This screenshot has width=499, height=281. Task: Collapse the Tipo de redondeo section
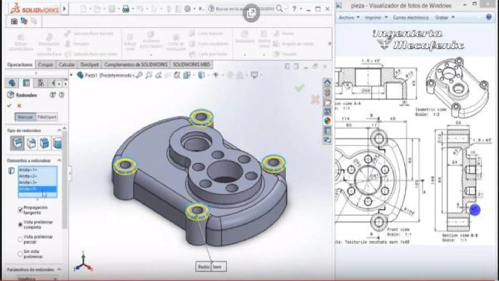(59, 131)
